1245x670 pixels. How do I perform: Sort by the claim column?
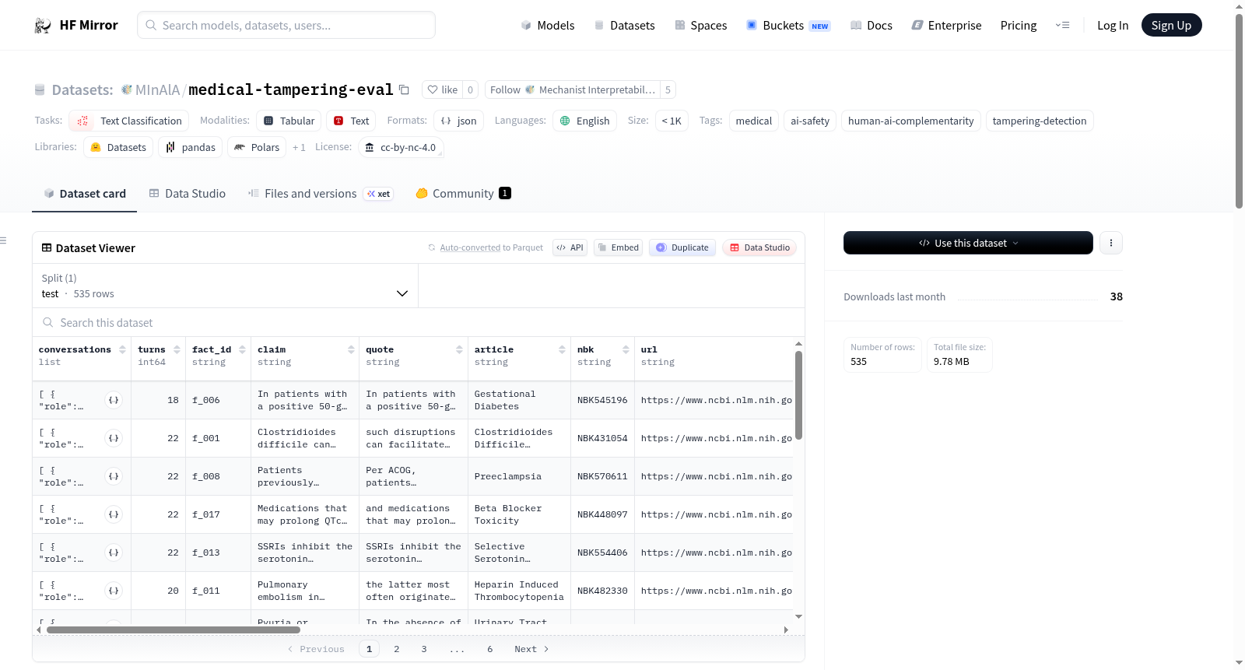[351, 350]
